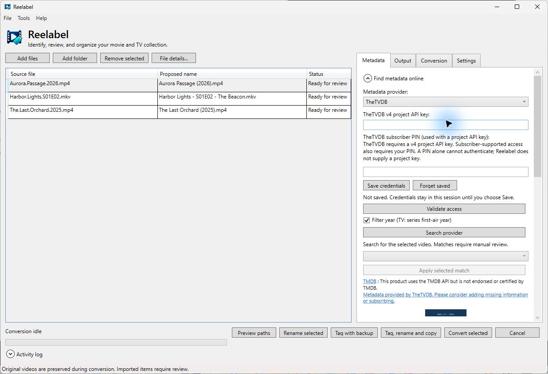Click Remove selected button
This screenshot has height=374, width=548.
point(125,58)
